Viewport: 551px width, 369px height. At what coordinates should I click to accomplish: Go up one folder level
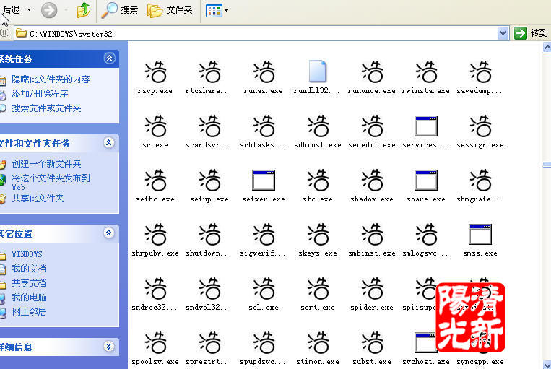[x=84, y=10]
